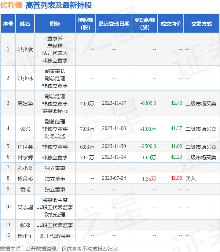
Task: Click the red average price 42.90
Action: [176, 178]
